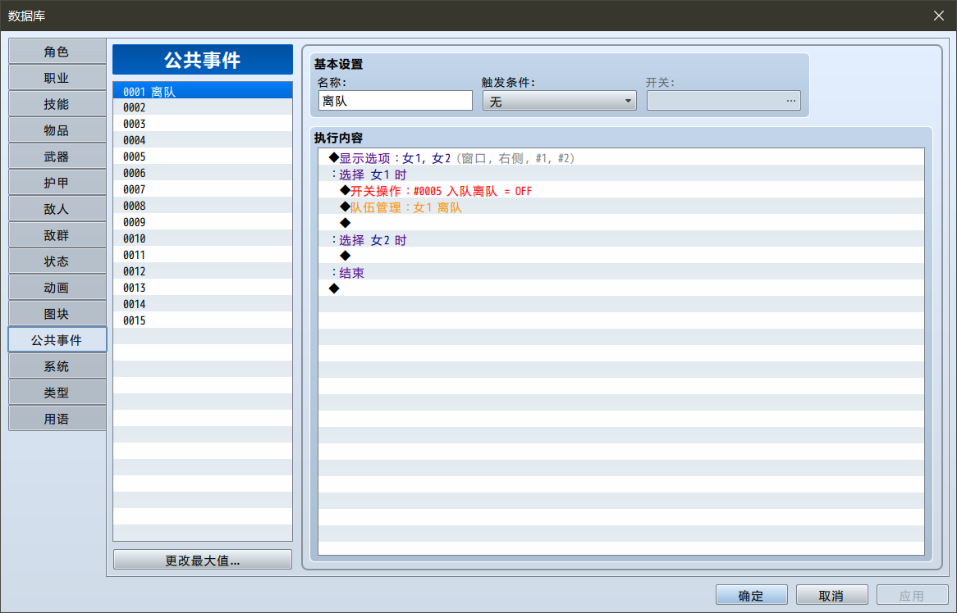Select common event 0009
Screen dimensions: 957x613
203,222
